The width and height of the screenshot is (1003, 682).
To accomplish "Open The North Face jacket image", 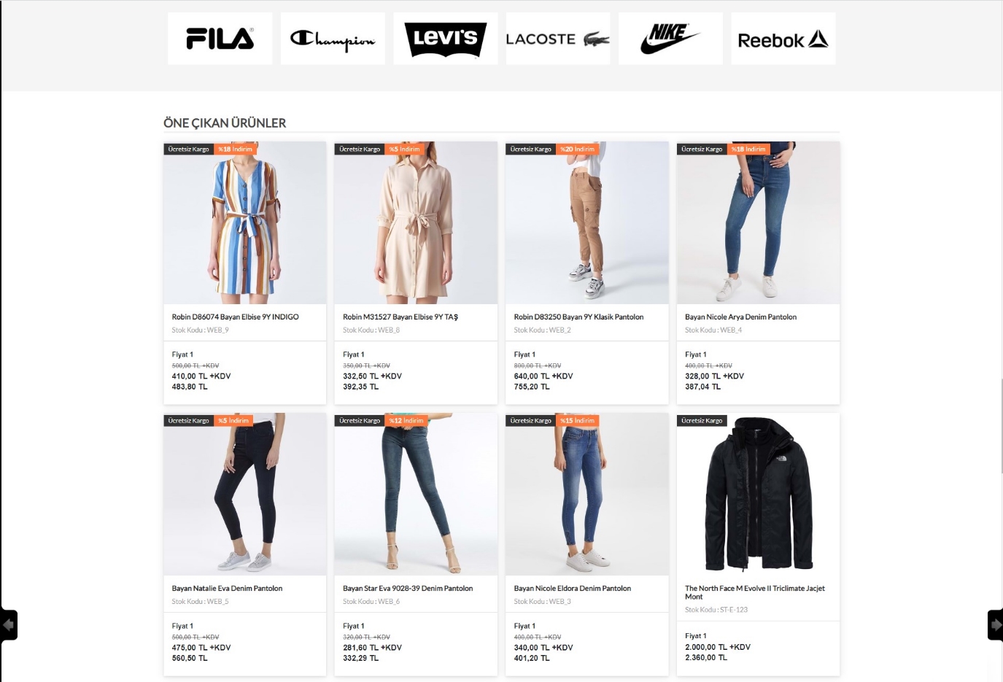I will coord(758,494).
